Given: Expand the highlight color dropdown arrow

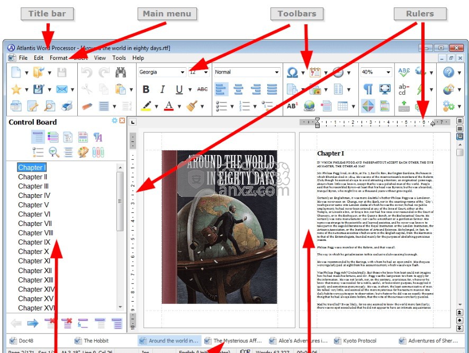Looking at the screenshot, I should [x=156, y=106].
